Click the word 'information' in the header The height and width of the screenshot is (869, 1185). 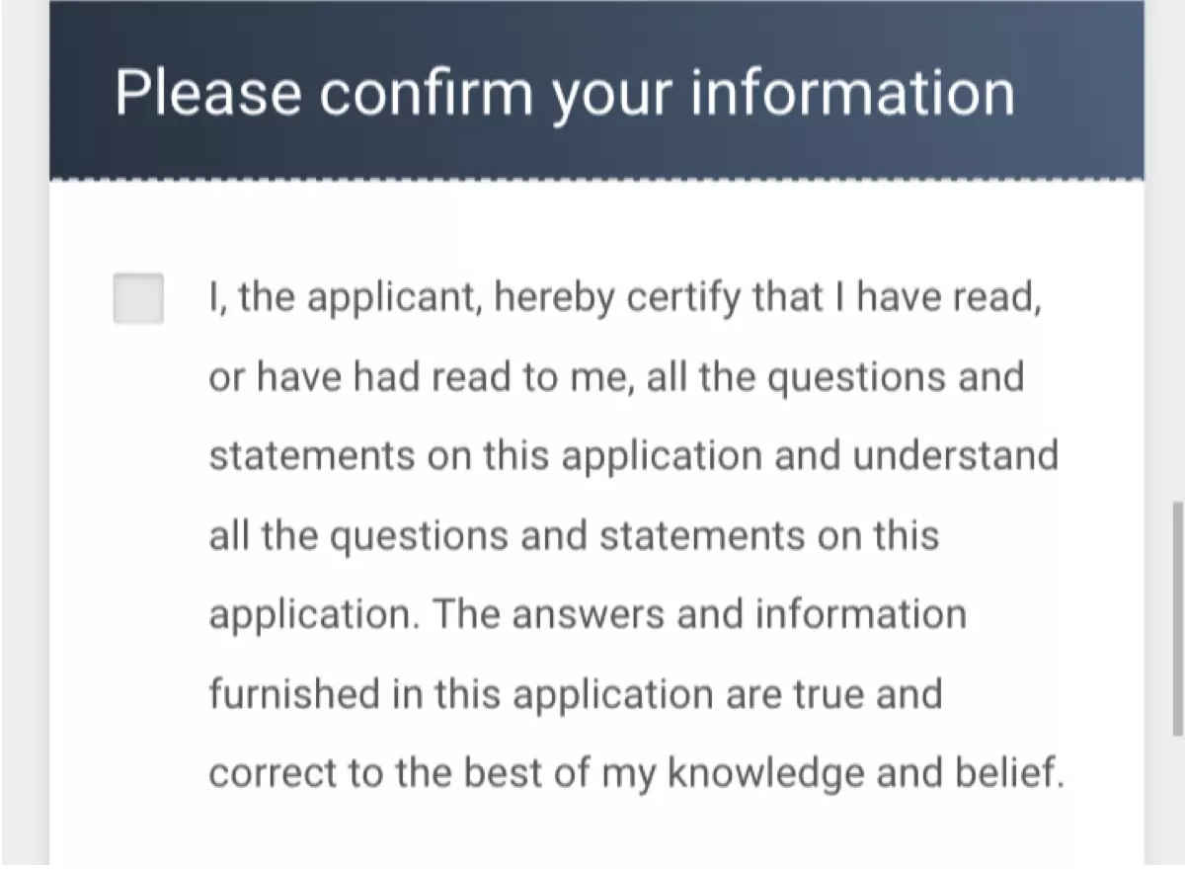(x=851, y=91)
